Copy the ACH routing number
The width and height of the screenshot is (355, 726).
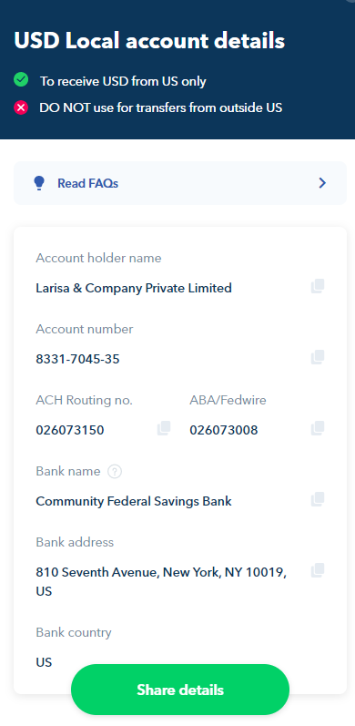click(164, 428)
